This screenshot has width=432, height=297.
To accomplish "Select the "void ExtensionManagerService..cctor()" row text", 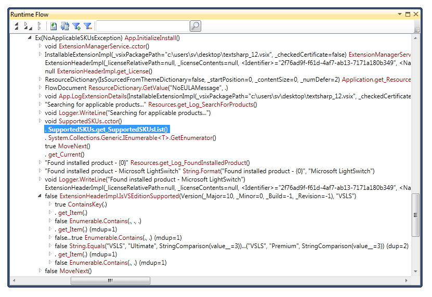I will 97,46.
